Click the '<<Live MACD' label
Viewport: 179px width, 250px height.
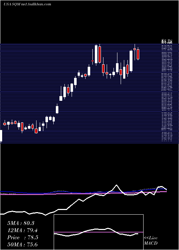(x=151, y=241)
